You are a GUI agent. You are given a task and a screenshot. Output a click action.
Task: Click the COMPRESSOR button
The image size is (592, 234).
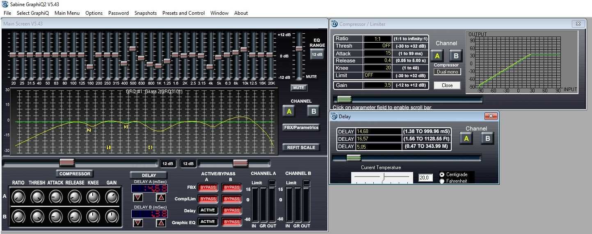[x=75, y=174]
